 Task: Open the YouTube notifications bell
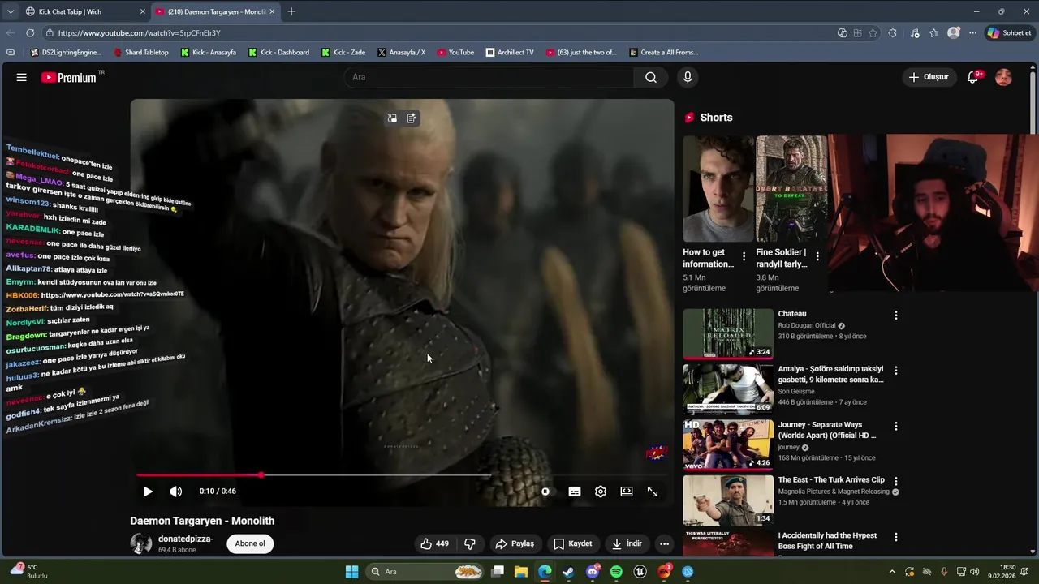pos(973,77)
